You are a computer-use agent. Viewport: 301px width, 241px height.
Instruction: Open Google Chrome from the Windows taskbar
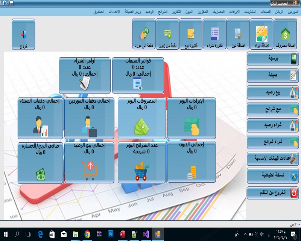tap(87, 234)
